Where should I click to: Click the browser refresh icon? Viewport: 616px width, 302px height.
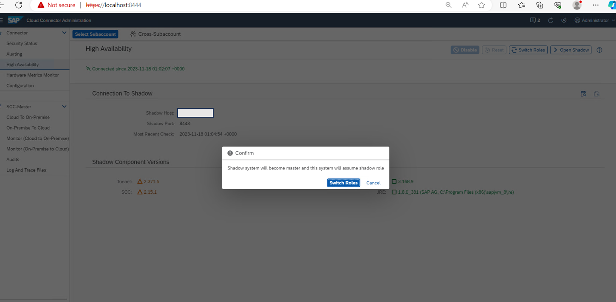click(19, 5)
